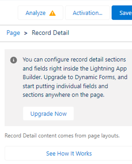Click the 'Builder. Upgrade to' text line

[x=48, y=77]
